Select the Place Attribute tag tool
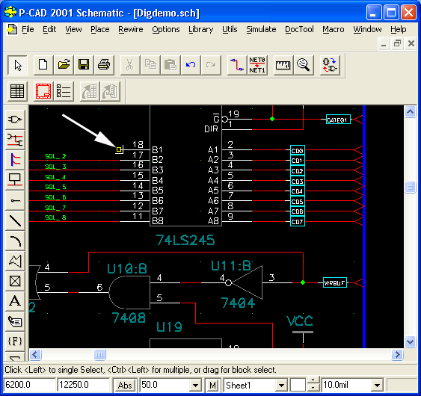Image resolution: width=421 pixels, height=396 pixels. 15,321
